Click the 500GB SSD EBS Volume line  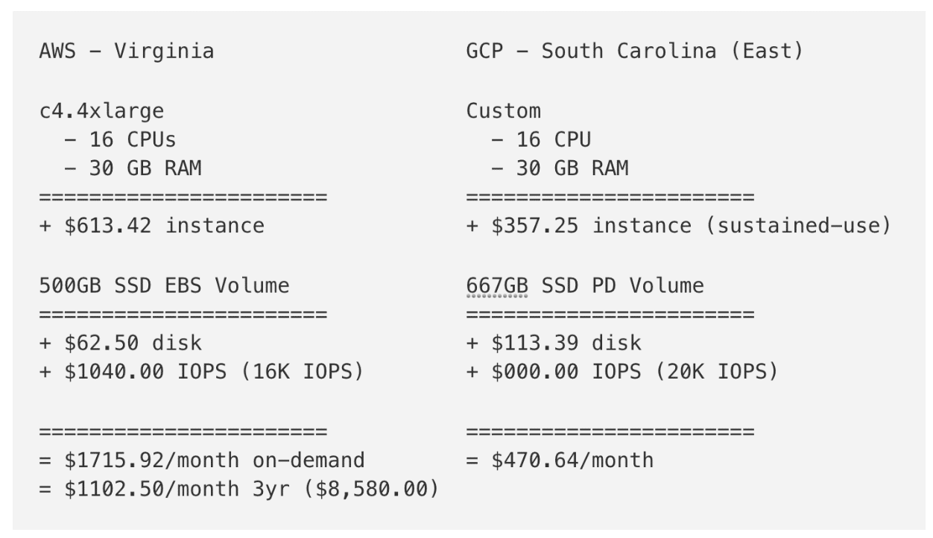click(164, 285)
